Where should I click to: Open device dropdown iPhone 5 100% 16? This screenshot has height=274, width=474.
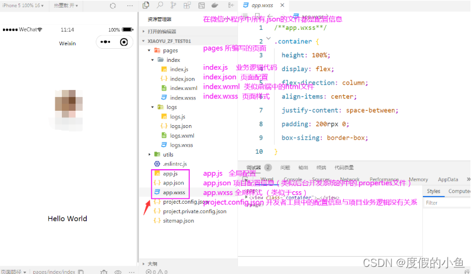pyautogui.click(x=23, y=5)
